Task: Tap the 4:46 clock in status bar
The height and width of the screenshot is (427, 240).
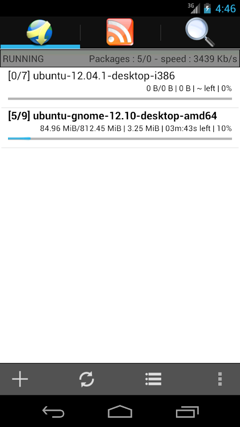Action: click(x=225, y=9)
